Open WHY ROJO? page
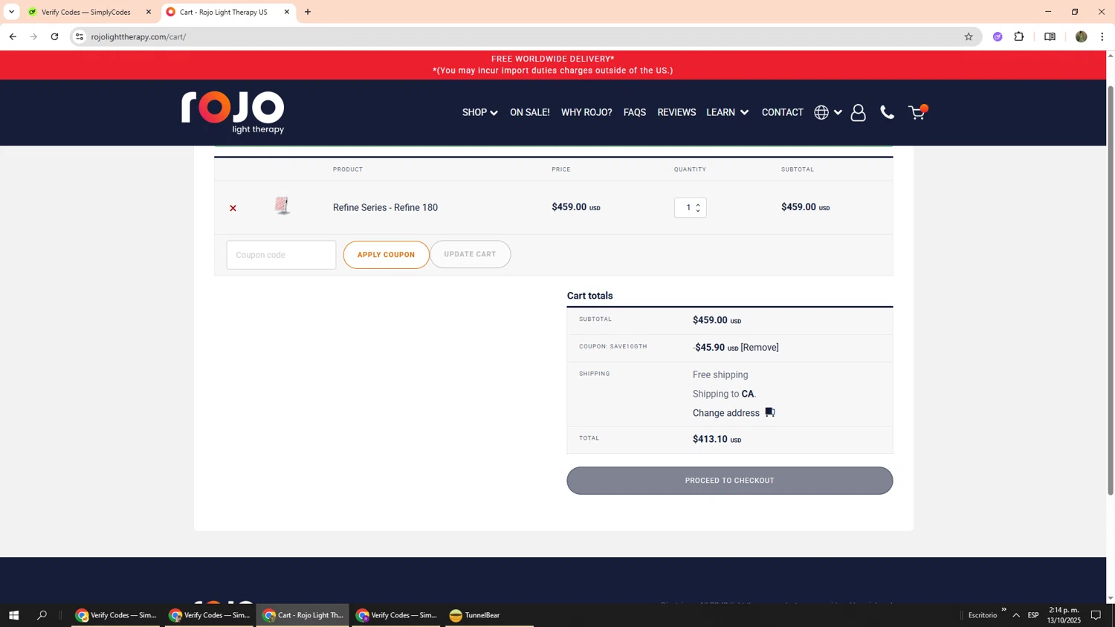1115x627 pixels. pos(586,112)
